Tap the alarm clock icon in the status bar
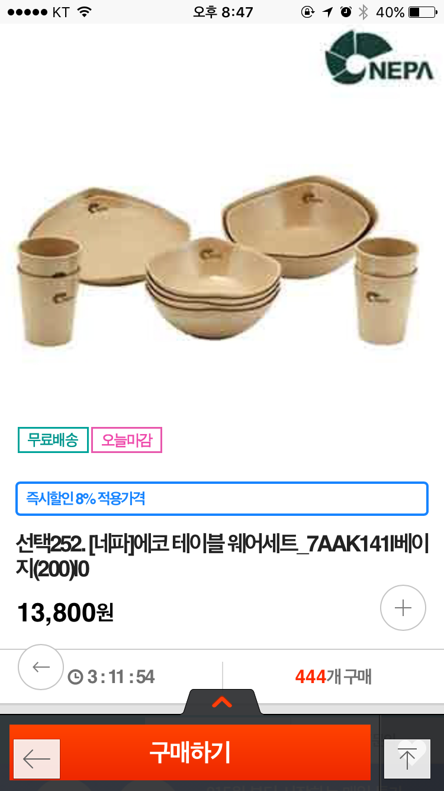 point(346,12)
